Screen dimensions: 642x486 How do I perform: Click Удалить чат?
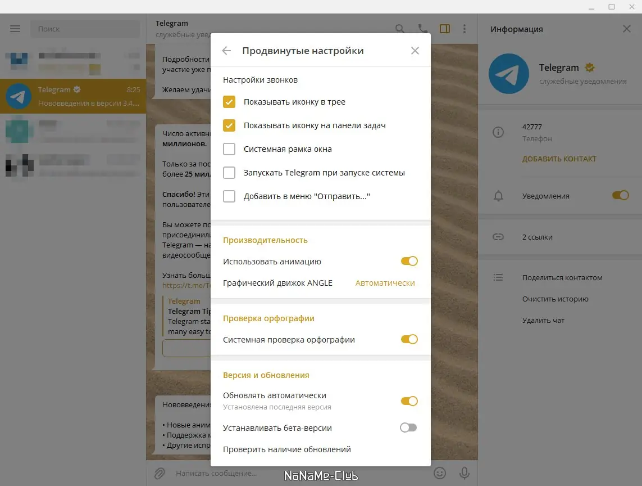(x=543, y=320)
